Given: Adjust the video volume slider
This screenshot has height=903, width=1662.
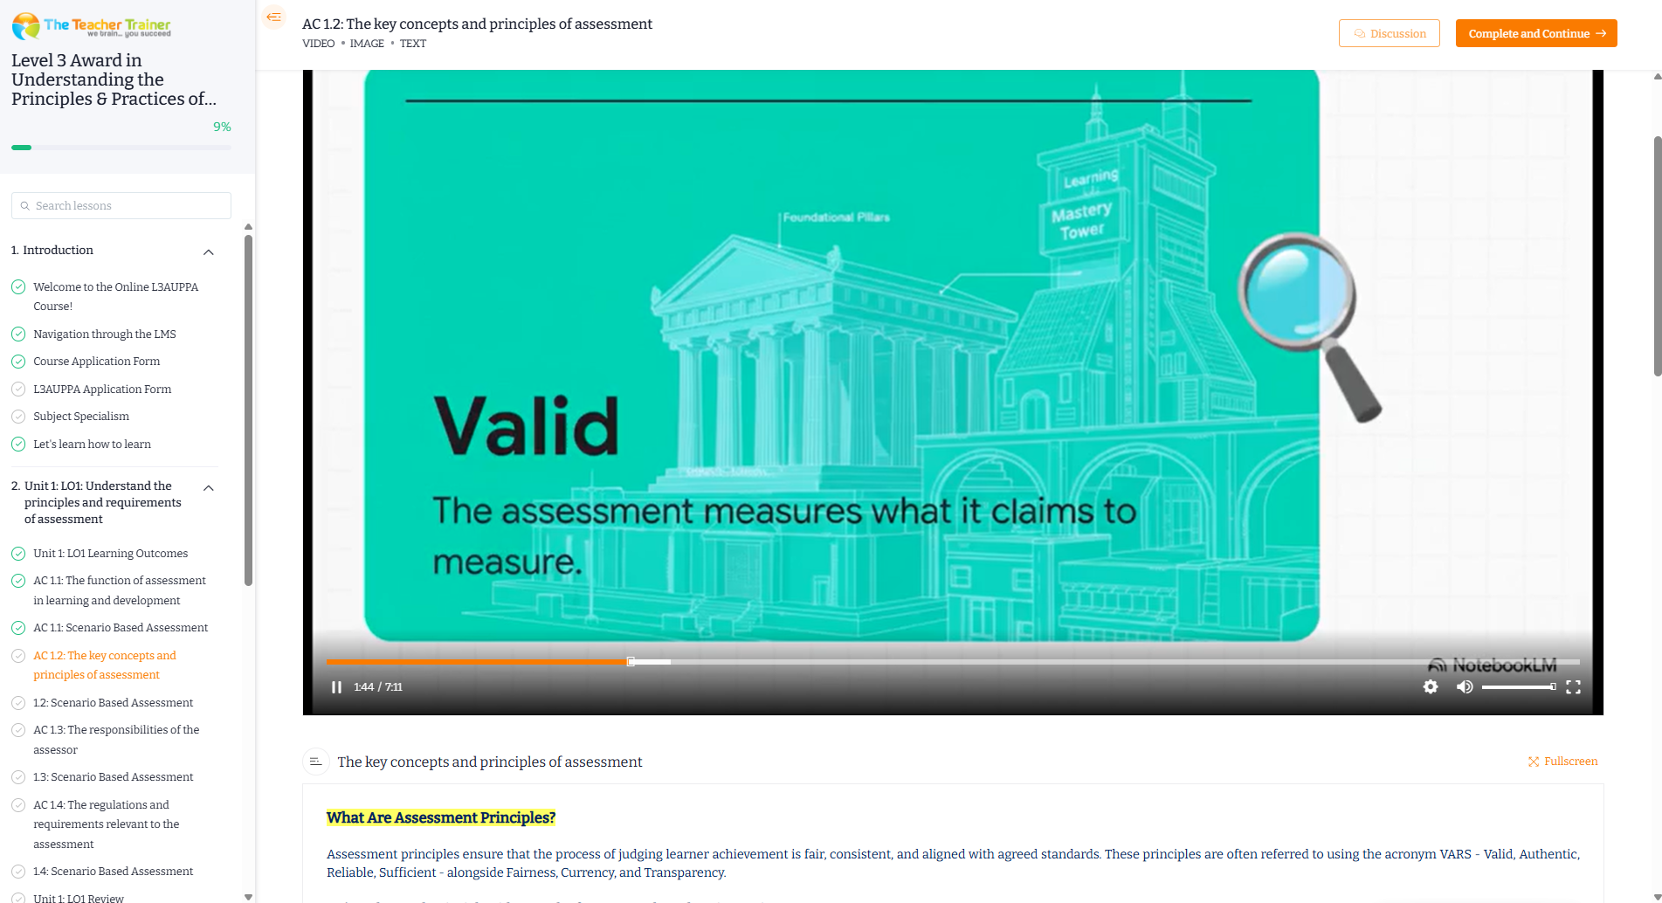Looking at the screenshot, I should (1519, 687).
